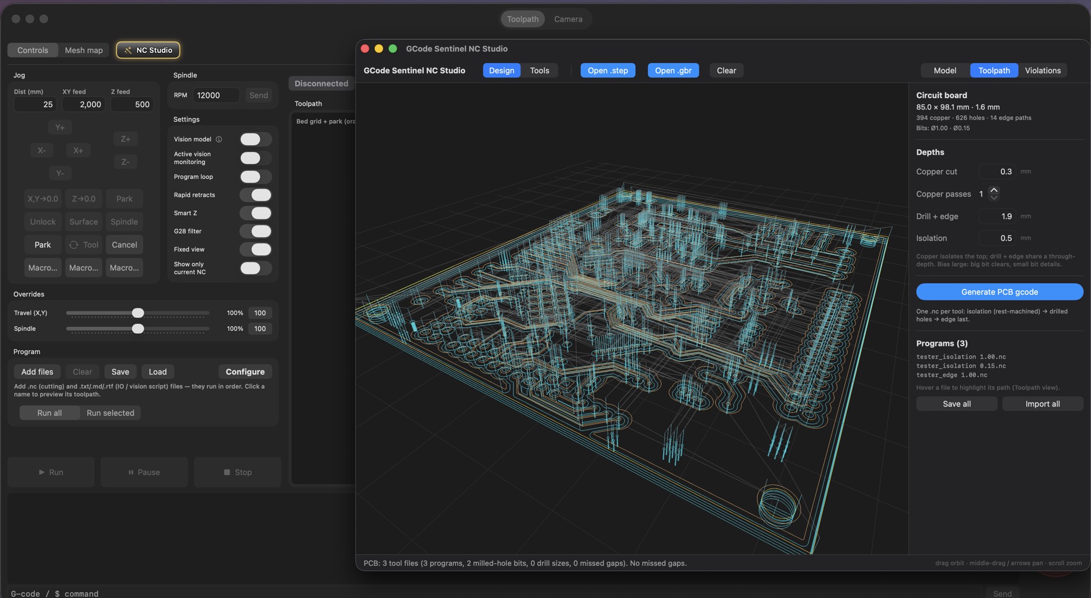Image resolution: width=1091 pixels, height=598 pixels.
Task: Click the Cancel button
Action: click(x=124, y=245)
